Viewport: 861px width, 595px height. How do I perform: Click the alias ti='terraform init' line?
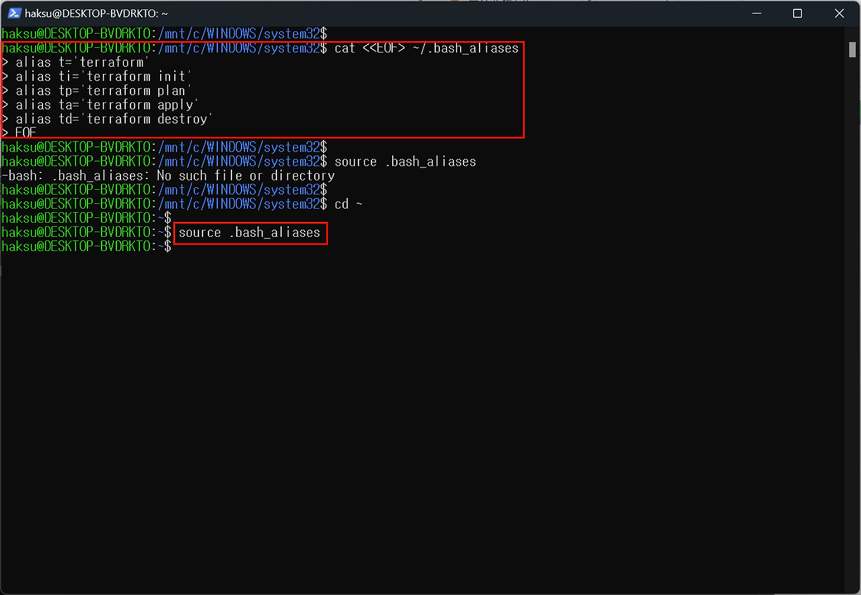coord(104,77)
